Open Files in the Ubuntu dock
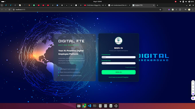Viewport: 195px width, 109px height. pos(79,106)
